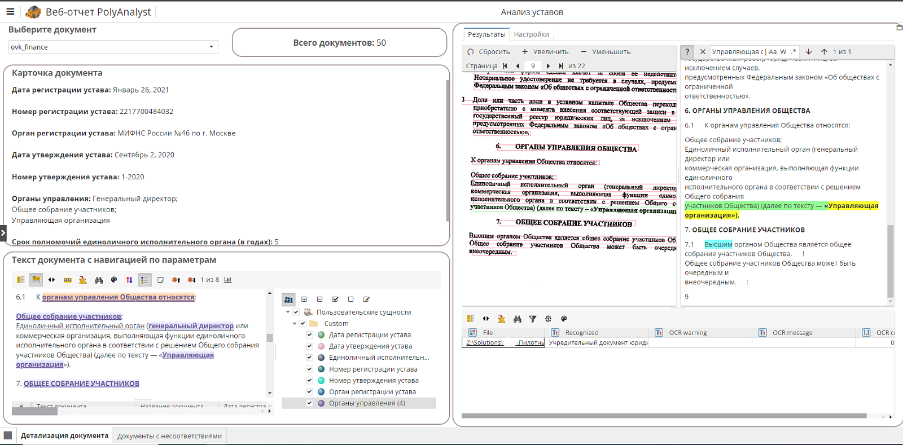Image resolution: width=903 pixels, height=445 pixels.
Task: Click the palette icon in OCR table toolbar
Action: [x=564, y=319]
